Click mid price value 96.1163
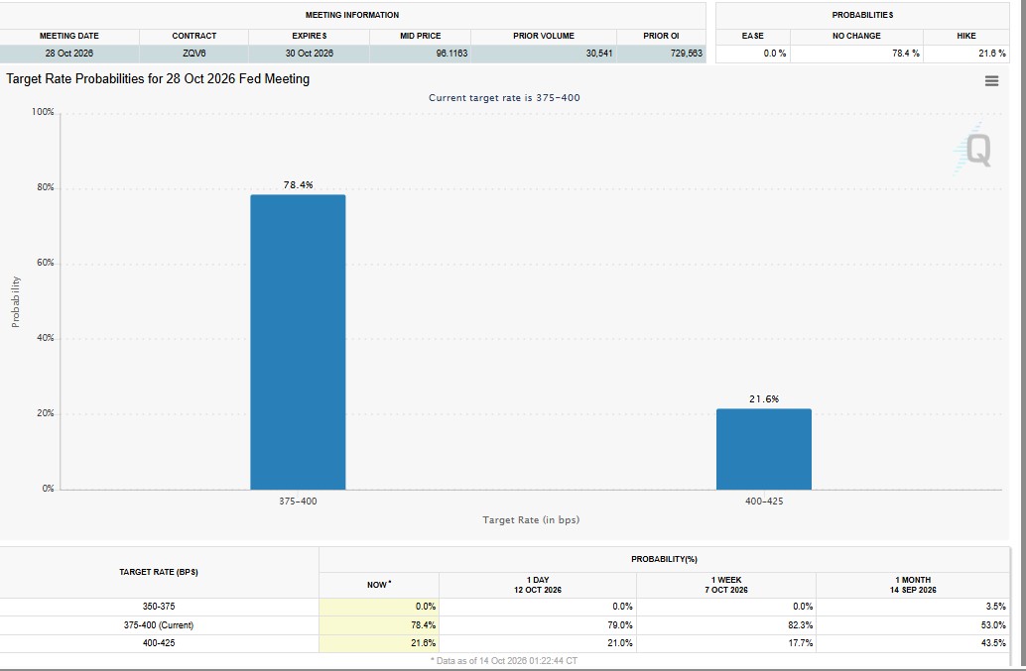Image resolution: width=1026 pixels, height=671 pixels. (452, 54)
